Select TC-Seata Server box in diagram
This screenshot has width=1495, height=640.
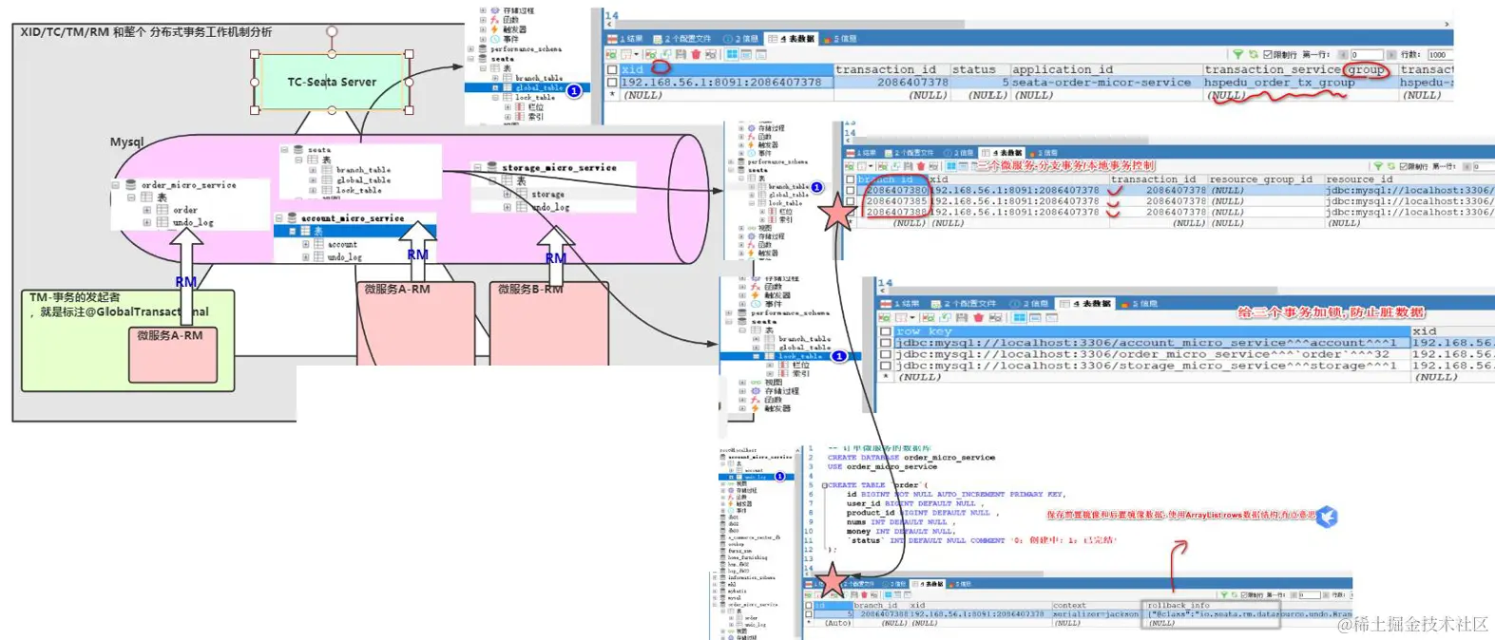click(332, 82)
